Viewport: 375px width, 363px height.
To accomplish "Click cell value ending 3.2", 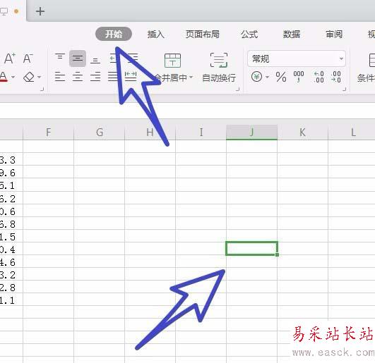I will click(x=11, y=275).
